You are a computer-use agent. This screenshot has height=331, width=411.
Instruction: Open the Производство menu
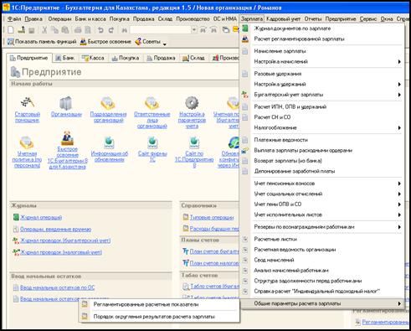[x=193, y=19]
